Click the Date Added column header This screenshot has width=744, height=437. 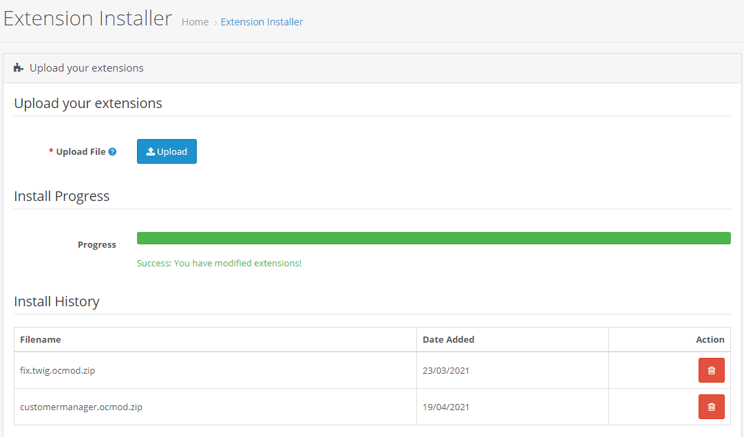[448, 339]
